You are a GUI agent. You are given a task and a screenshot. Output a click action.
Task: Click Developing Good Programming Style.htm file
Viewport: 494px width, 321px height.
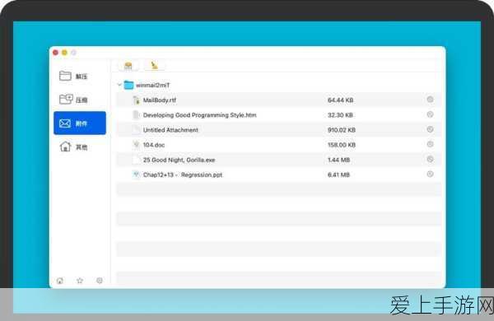pyautogui.click(x=199, y=115)
